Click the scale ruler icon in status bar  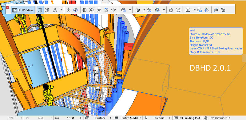pyautogui.click(x=57, y=118)
